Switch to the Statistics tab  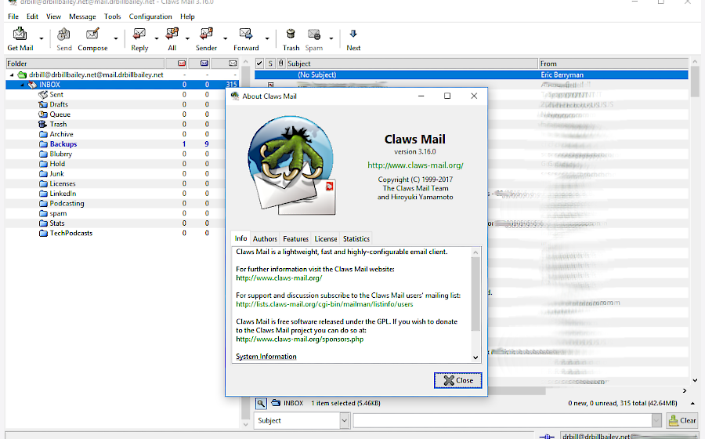356,239
